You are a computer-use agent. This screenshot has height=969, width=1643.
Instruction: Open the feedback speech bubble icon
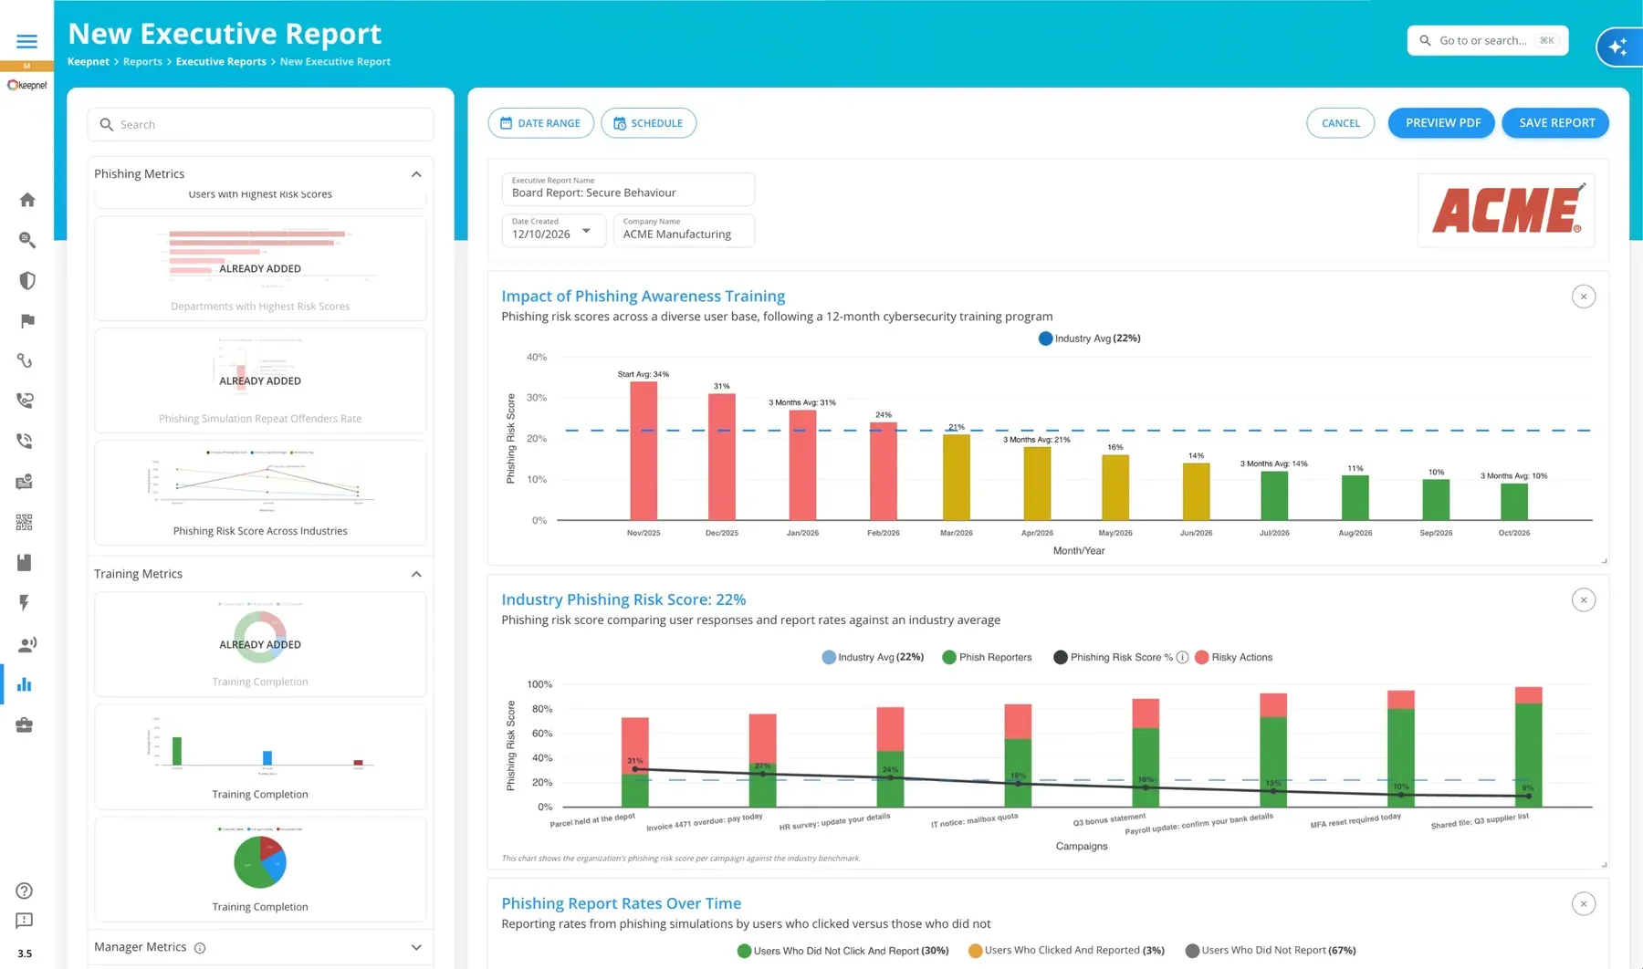coord(25,922)
